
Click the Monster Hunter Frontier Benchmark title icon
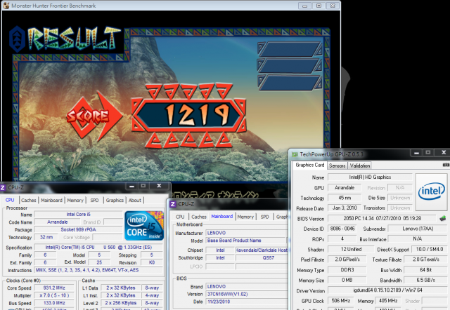click(6, 6)
